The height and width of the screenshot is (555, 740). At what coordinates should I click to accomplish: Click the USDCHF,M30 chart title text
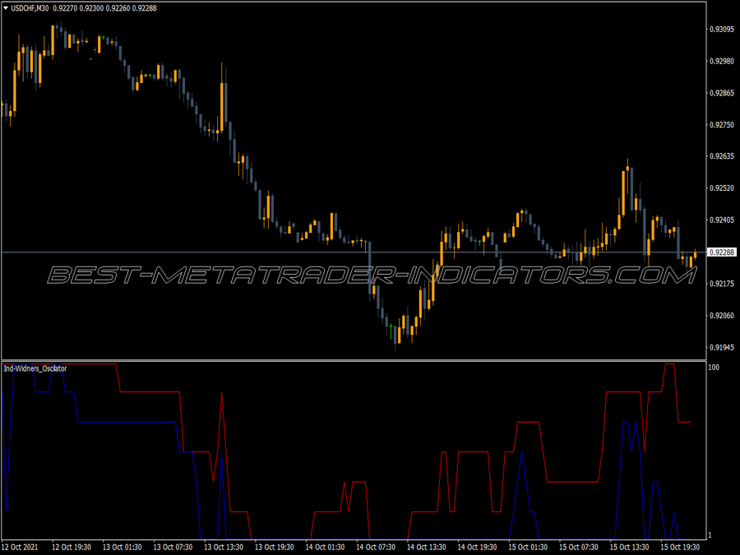(x=30, y=8)
